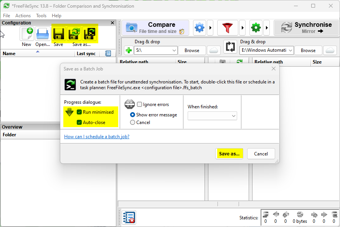
Task: Add folder pair with green plus
Action: (x=129, y=51)
